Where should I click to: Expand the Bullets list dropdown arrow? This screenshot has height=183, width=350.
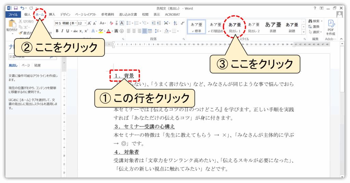coord(132,23)
